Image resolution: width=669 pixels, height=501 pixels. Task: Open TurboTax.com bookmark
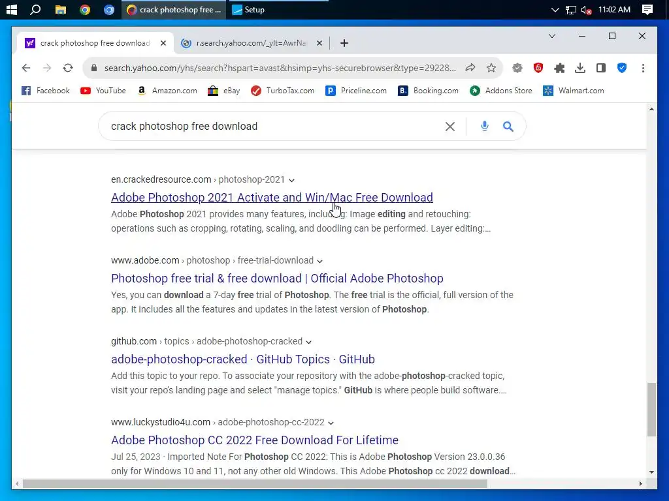click(282, 91)
